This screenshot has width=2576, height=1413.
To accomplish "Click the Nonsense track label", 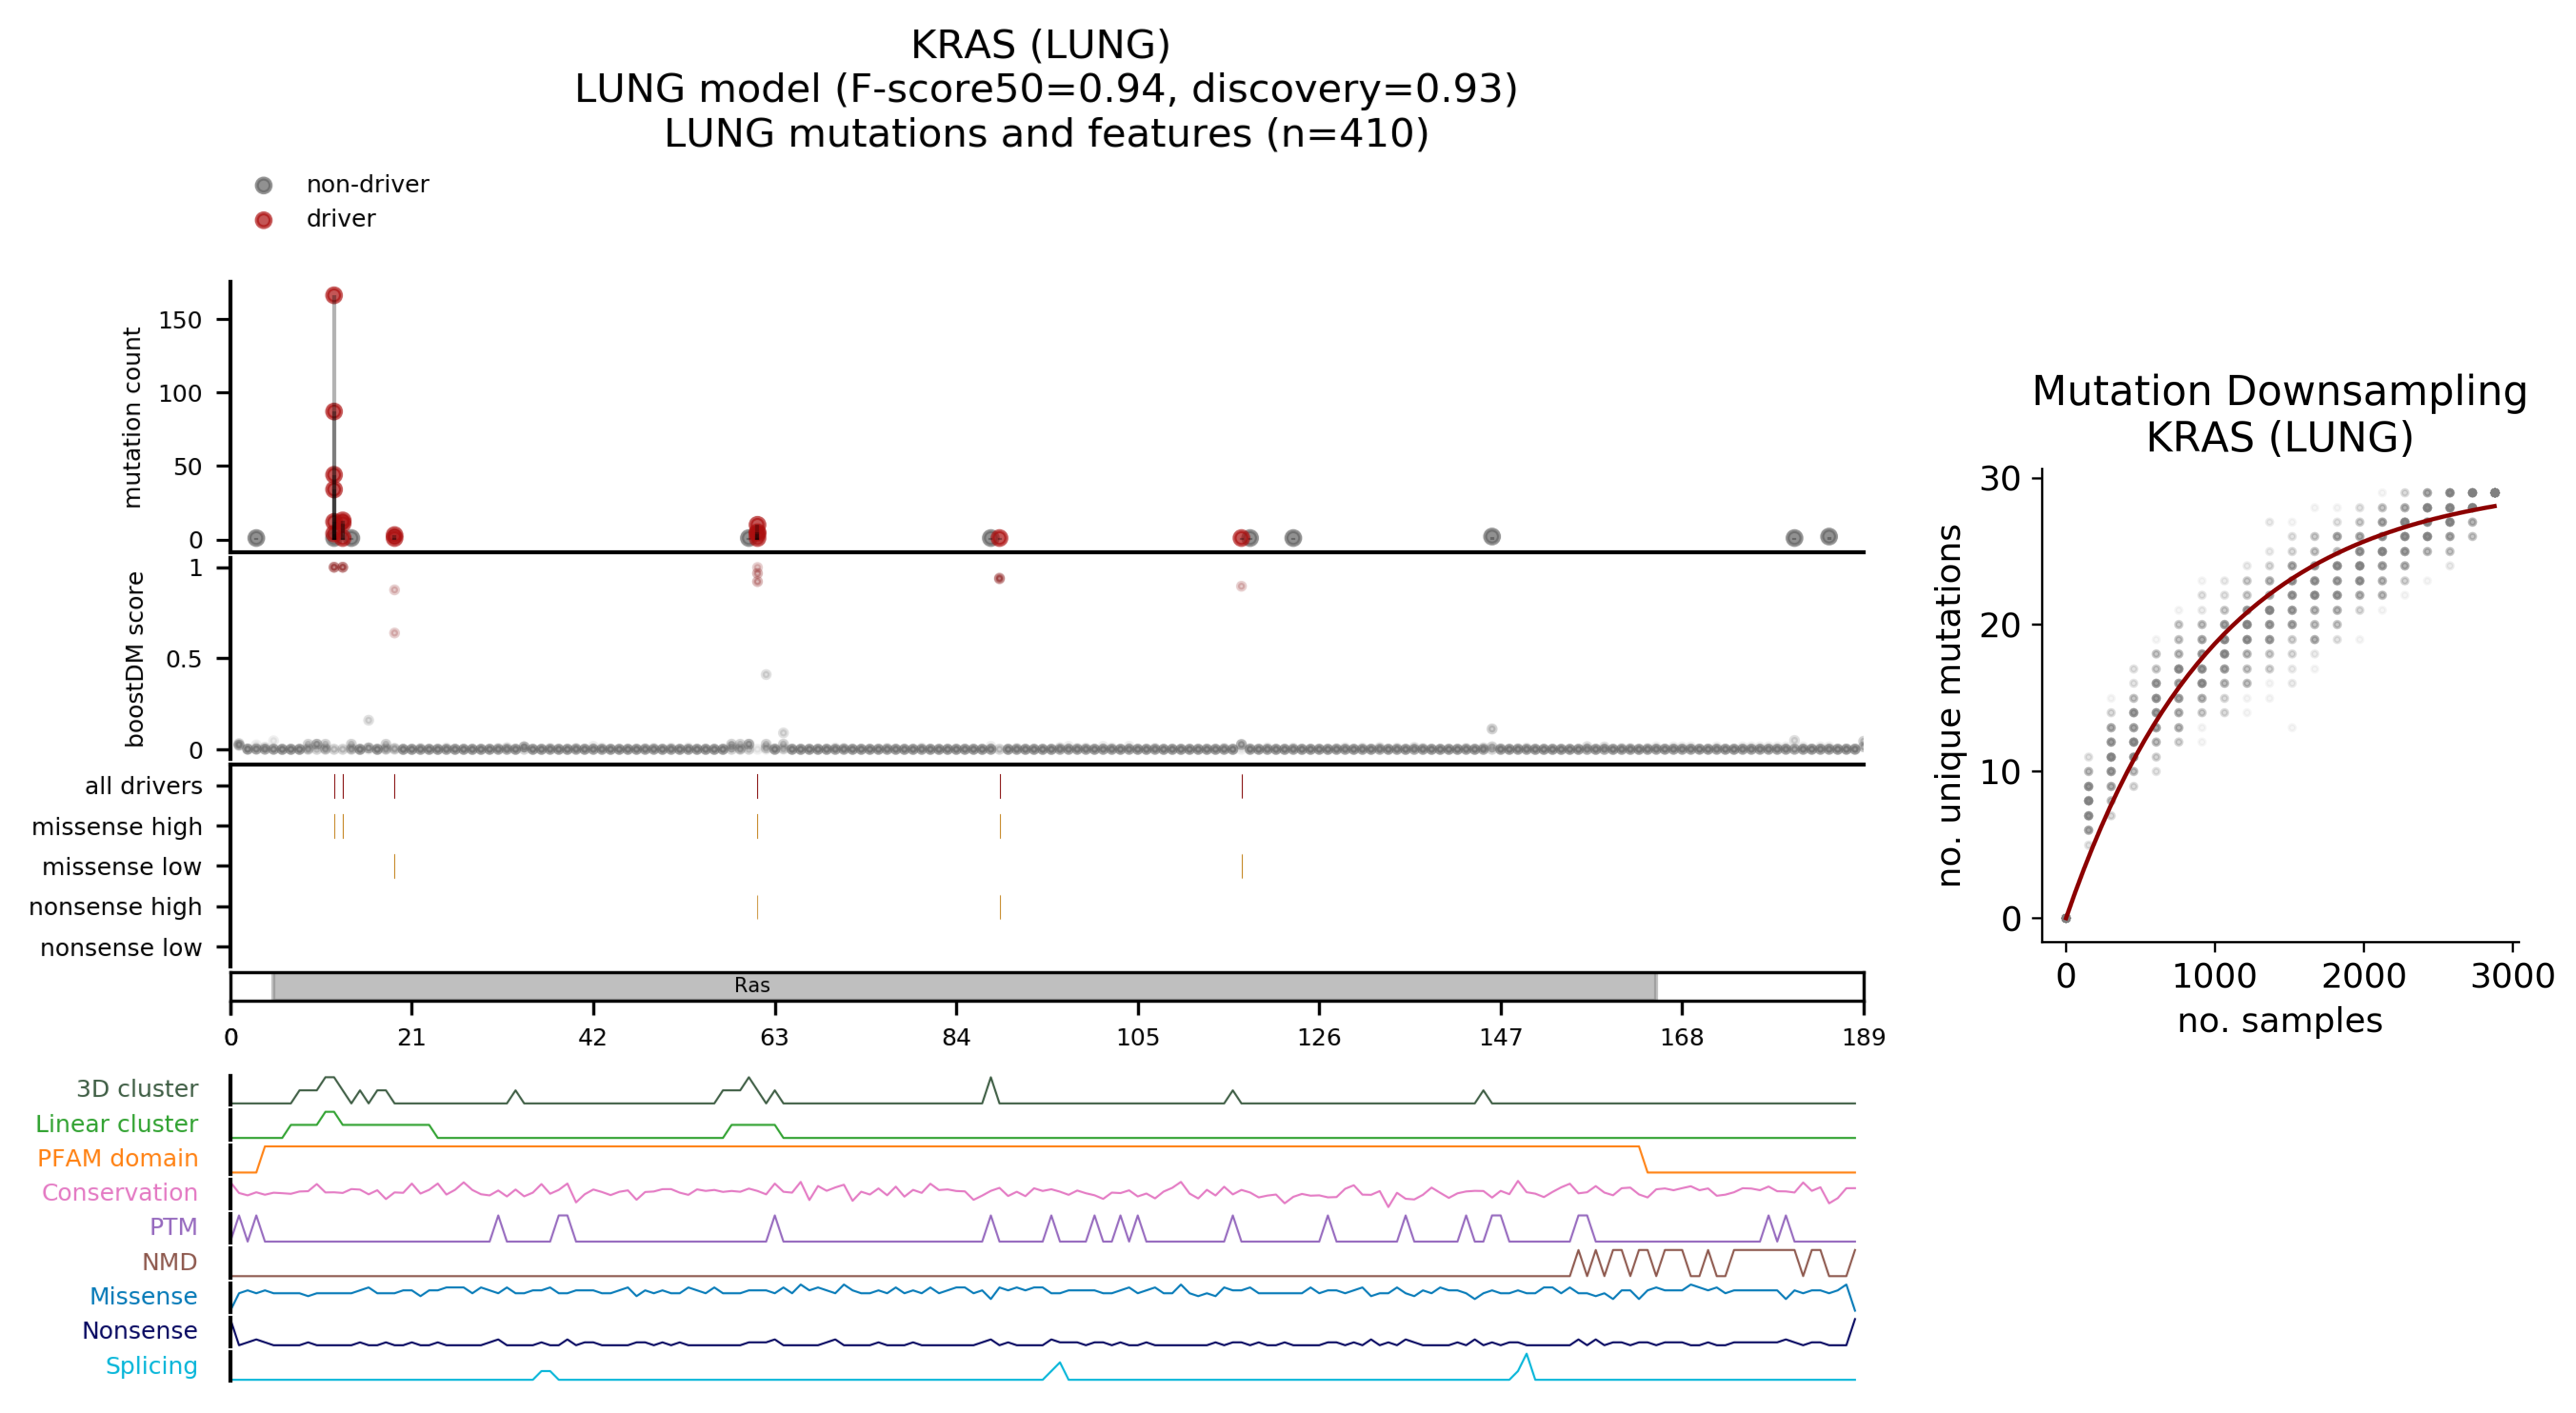I will click(x=139, y=1330).
